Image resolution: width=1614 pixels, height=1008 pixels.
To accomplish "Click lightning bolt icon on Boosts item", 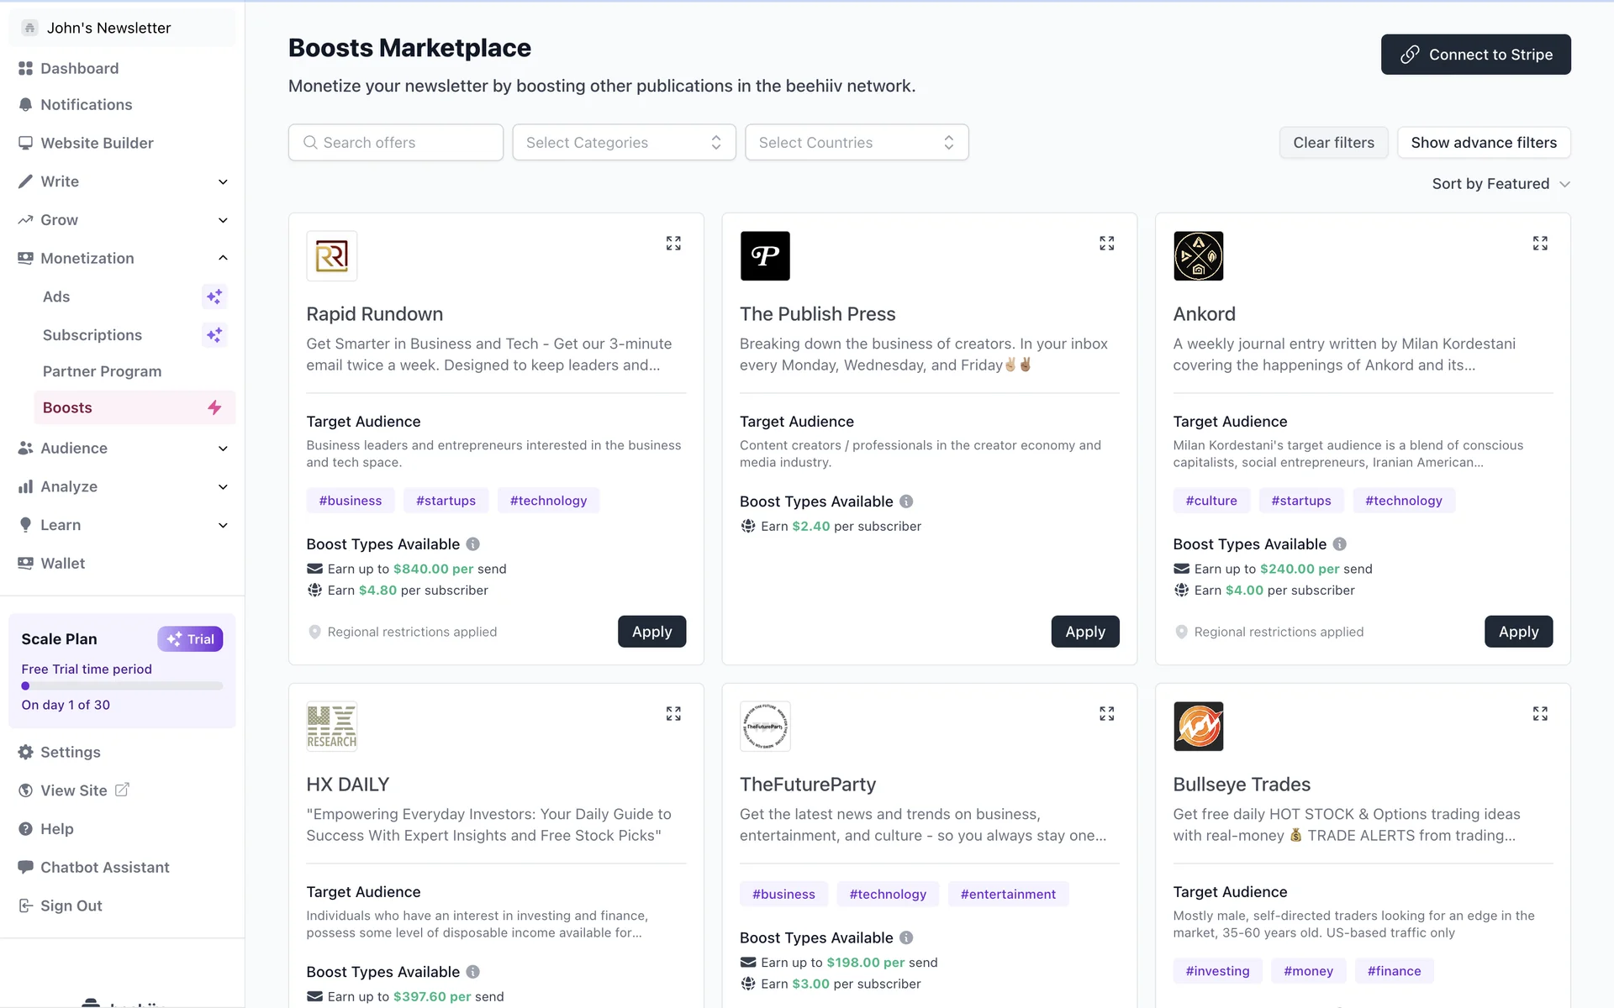I will pos(214,407).
